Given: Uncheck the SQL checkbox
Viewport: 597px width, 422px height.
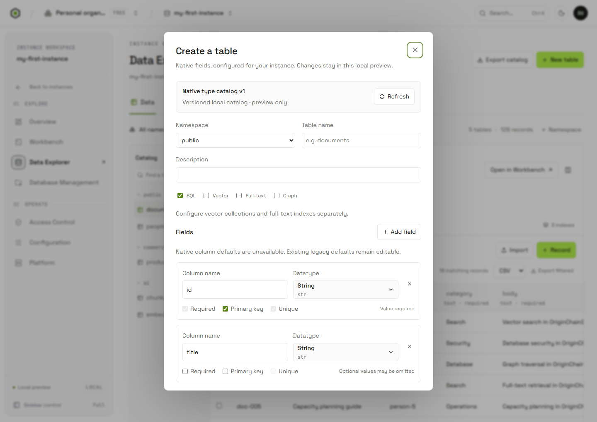Looking at the screenshot, I should point(180,195).
